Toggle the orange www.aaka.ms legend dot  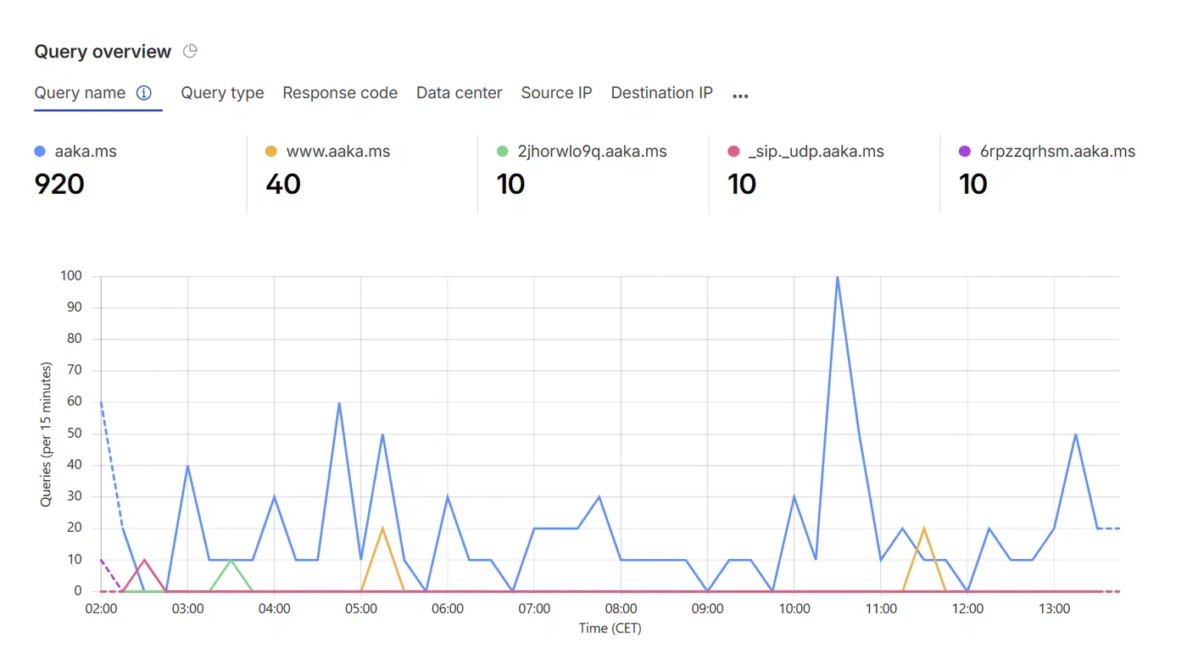click(x=271, y=152)
